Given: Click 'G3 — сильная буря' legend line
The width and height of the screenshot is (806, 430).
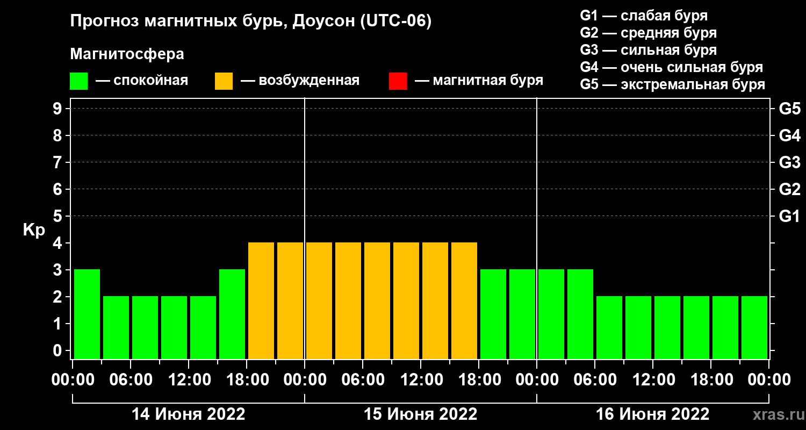Looking at the screenshot, I should point(649,50).
